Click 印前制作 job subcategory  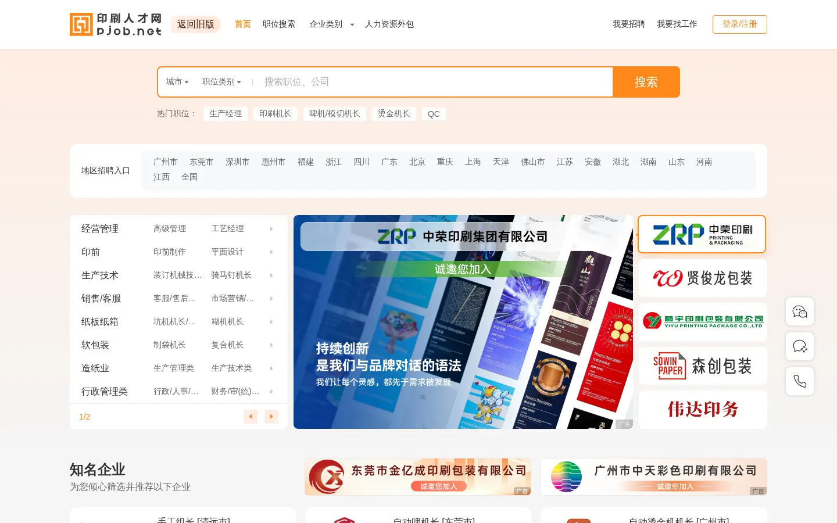coord(170,252)
